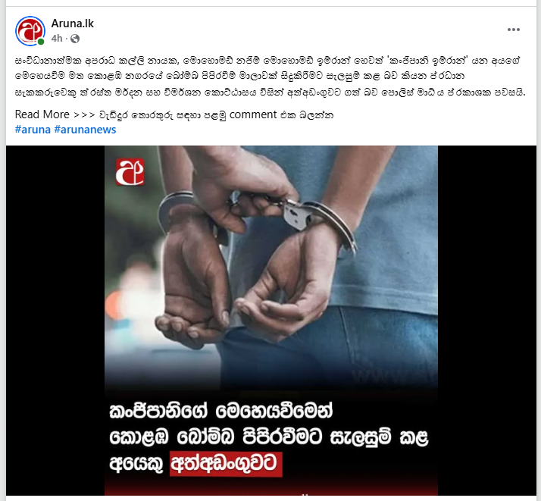Open the Aruna.lk profile picture
541x501 pixels.
(x=30, y=31)
